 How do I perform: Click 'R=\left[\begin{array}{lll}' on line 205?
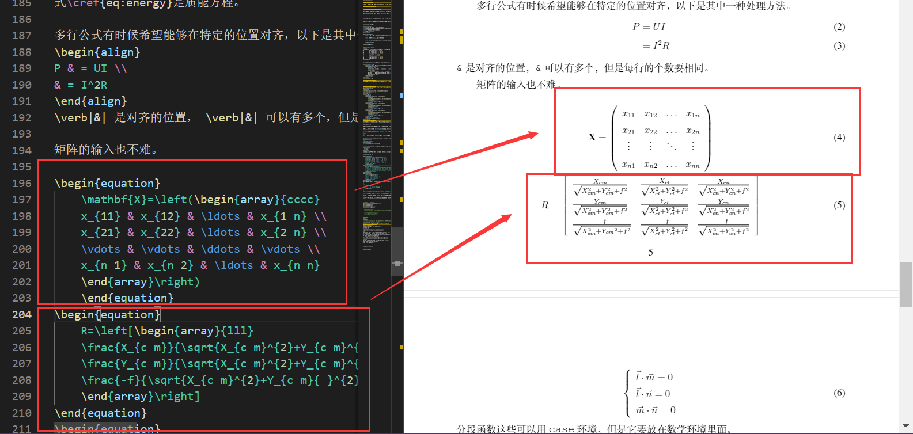click(167, 330)
